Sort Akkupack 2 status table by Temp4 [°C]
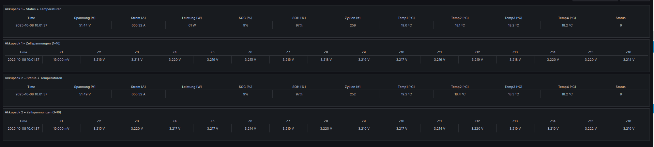 (x=567, y=87)
